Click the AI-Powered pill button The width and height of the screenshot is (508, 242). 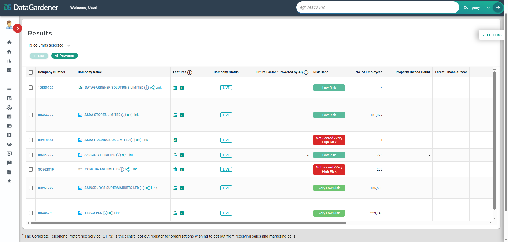click(64, 56)
